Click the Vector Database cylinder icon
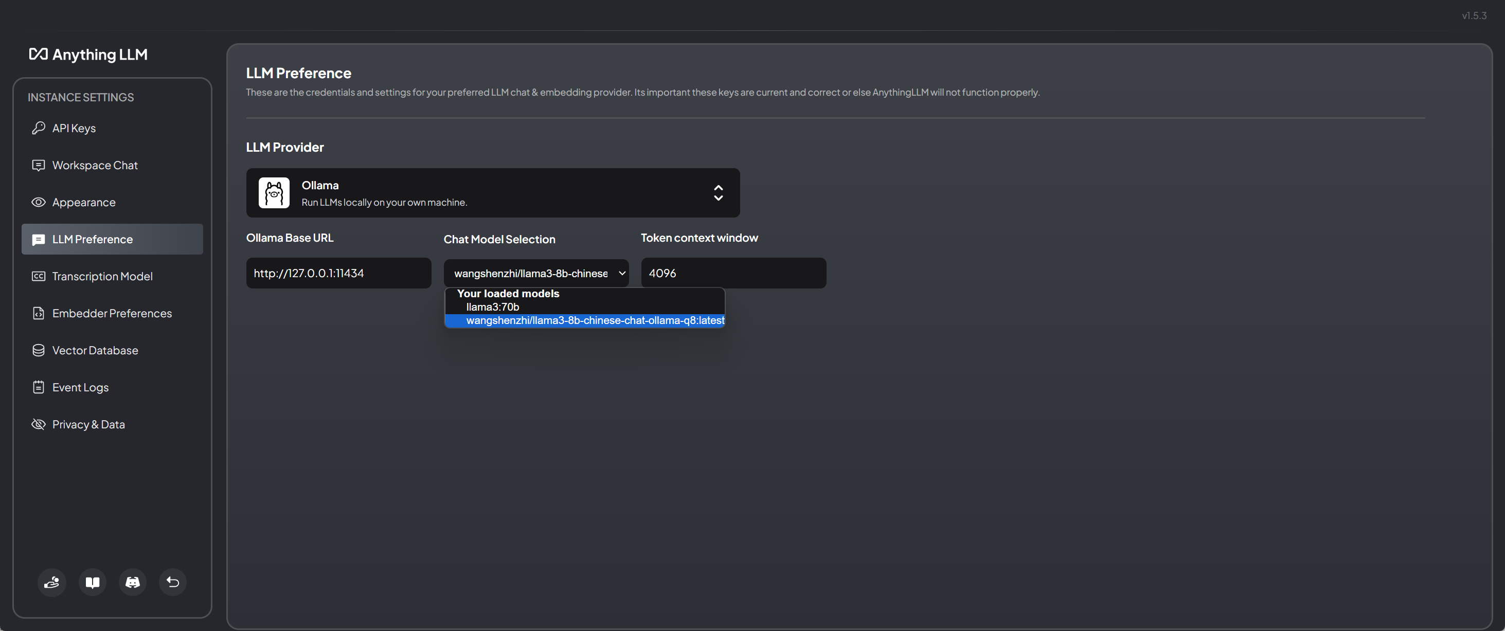 pos(39,350)
